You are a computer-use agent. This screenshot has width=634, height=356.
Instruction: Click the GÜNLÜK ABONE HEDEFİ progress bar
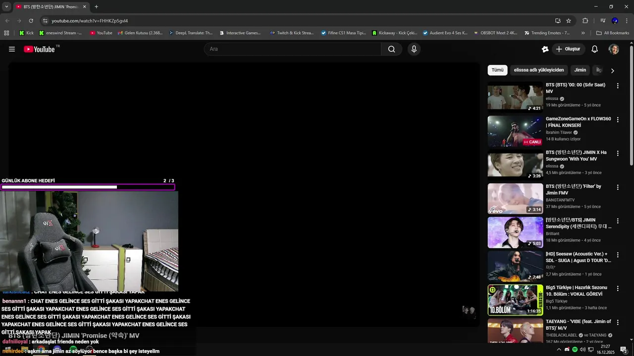(88, 187)
